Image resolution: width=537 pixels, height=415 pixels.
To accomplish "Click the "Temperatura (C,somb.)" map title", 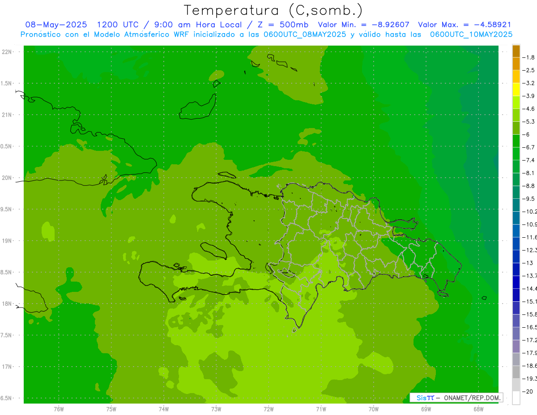I will point(273,10).
